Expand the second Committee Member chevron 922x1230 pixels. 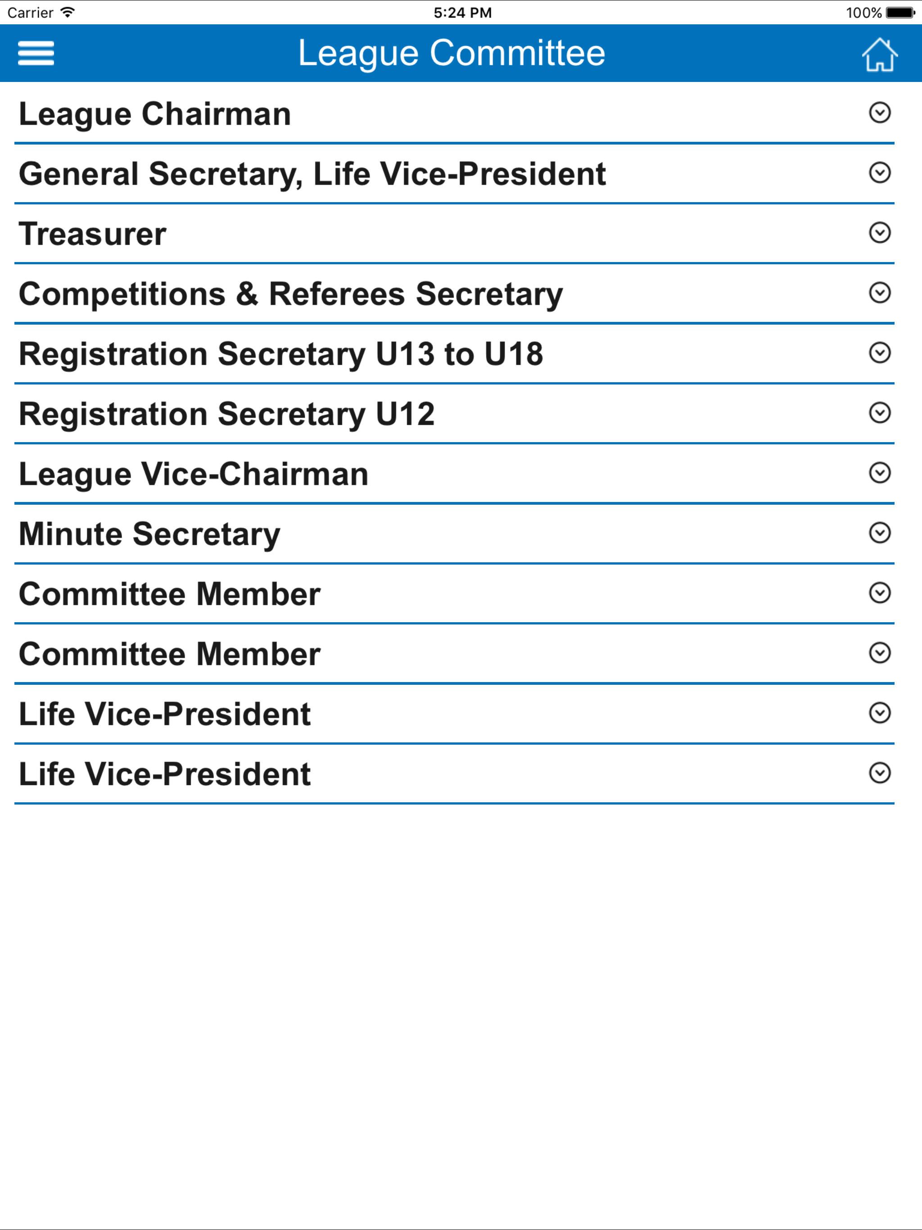pyautogui.click(x=880, y=653)
